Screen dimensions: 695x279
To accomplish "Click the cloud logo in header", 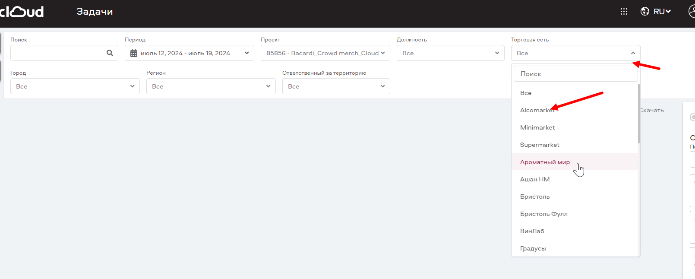I will (22, 12).
